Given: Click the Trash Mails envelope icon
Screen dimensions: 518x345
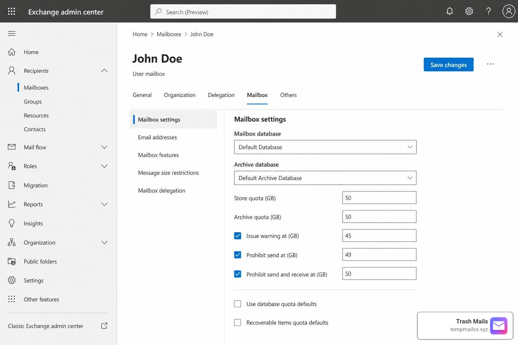Looking at the screenshot, I should point(498,325).
